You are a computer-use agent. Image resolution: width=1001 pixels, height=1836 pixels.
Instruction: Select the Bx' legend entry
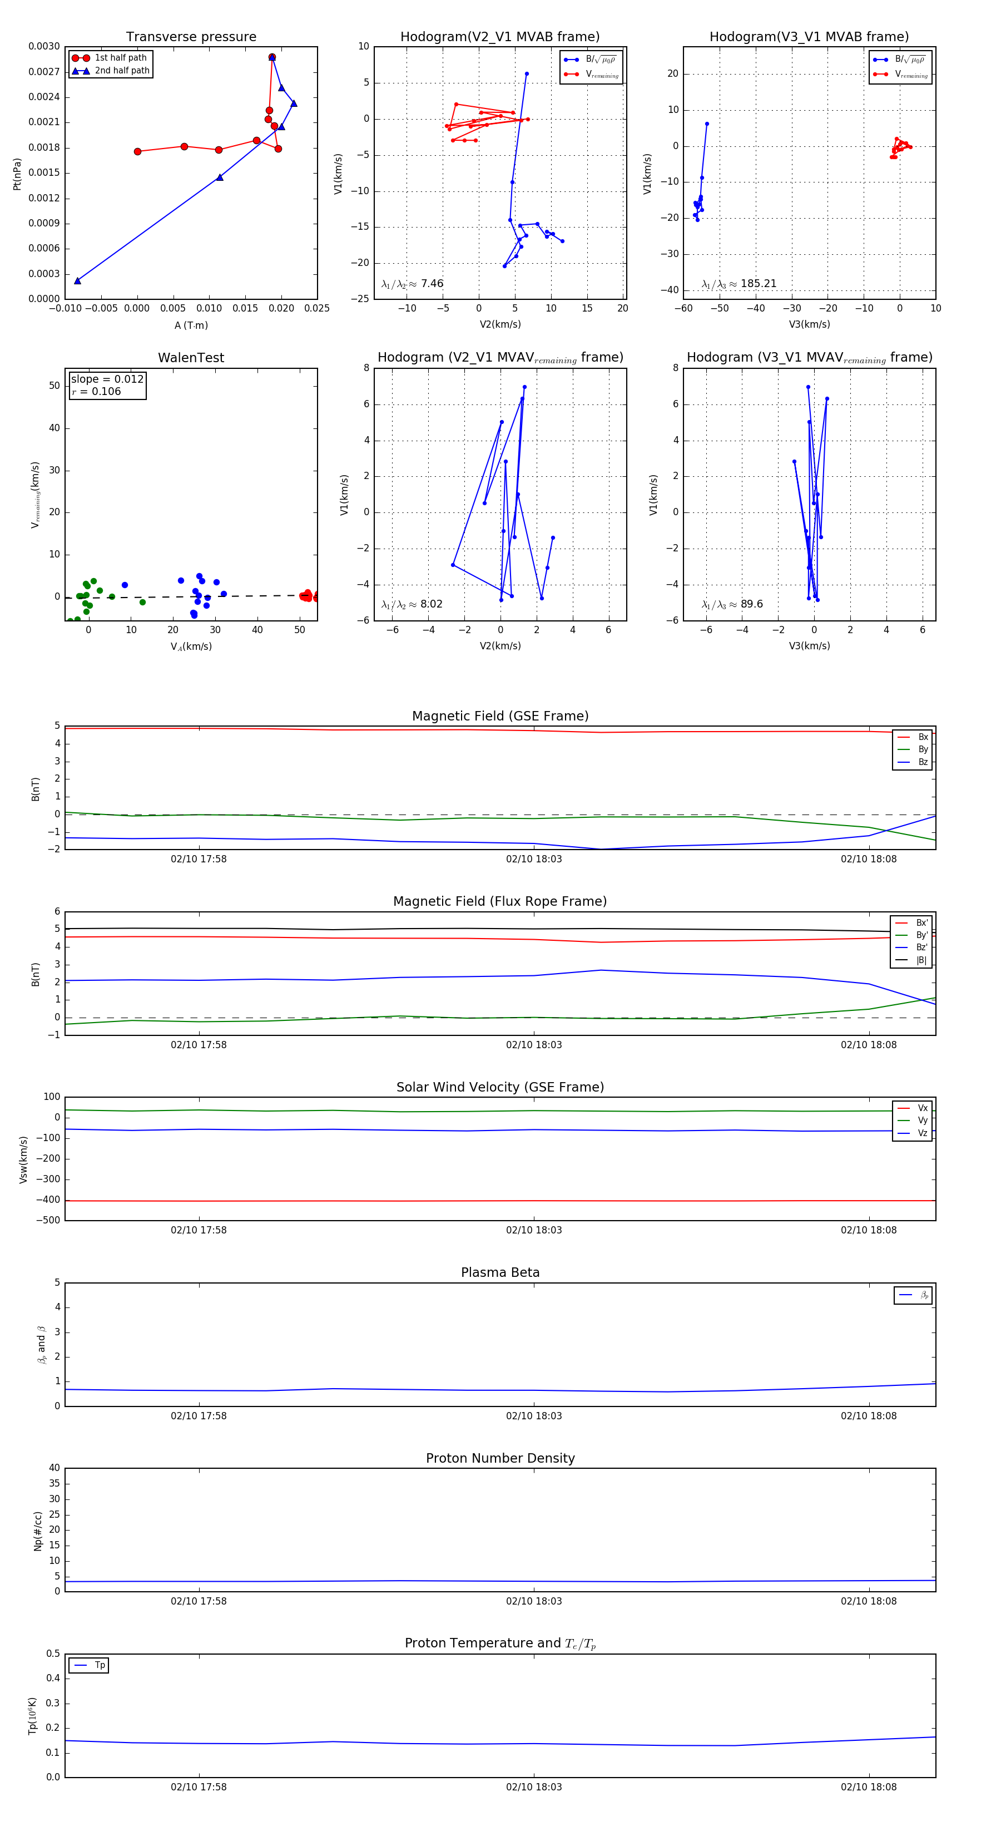[912, 922]
